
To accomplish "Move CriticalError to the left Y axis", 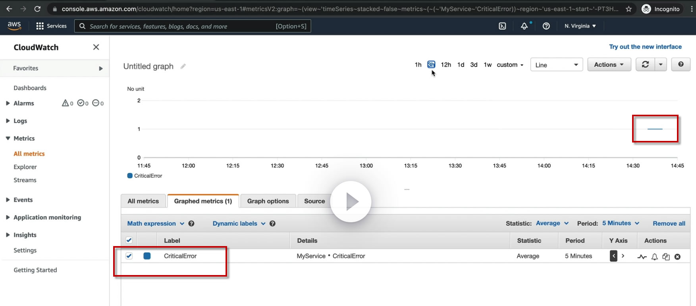I will pyautogui.click(x=613, y=256).
